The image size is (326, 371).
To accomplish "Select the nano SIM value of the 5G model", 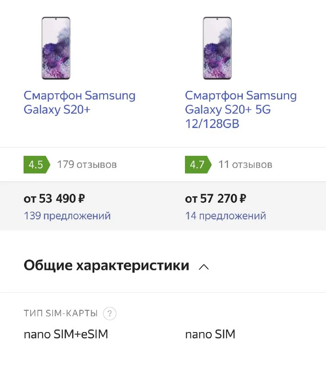I will click(210, 334).
